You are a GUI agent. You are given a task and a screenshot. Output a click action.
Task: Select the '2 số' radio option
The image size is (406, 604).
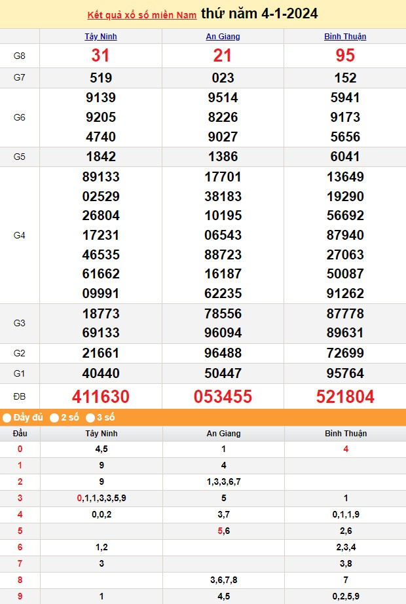point(54,417)
